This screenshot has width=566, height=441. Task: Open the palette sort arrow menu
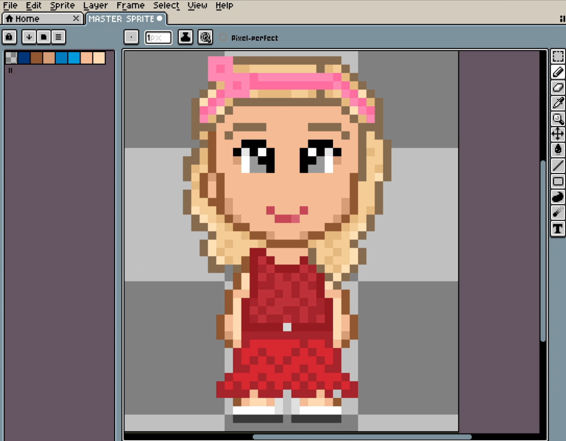click(x=29, y=37)
